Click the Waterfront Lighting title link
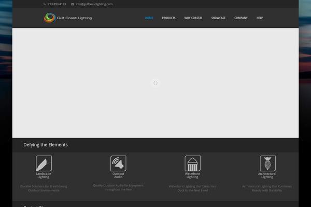This screenshot has width=311, height=207. pos(192,175)
